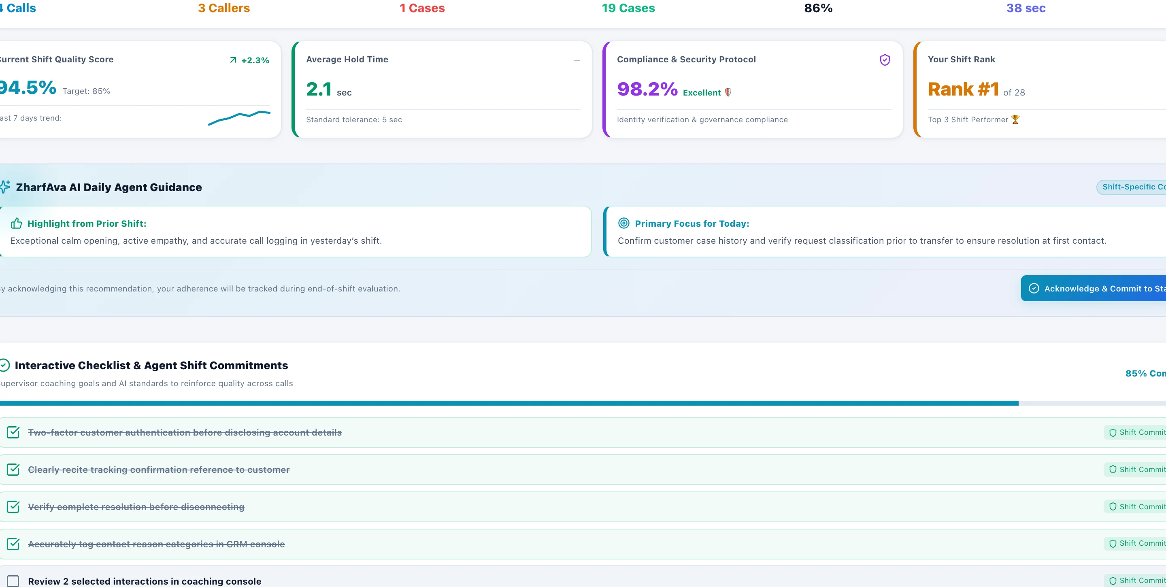The height and width of the screenshot is (587, 1166).
Task: Click the 19 Cases statistic
Action: pos(628,8)
